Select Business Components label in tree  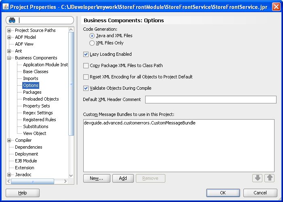pyautogui.click(x=36, y=58)
